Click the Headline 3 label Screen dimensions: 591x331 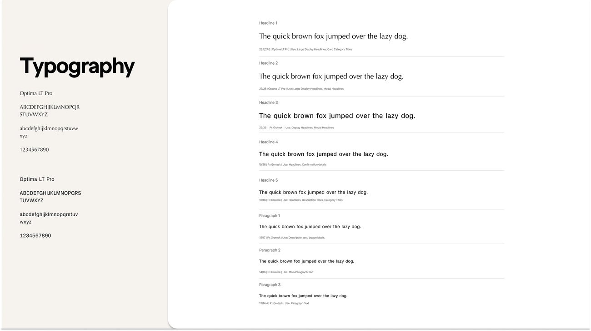tap(268, 102)
